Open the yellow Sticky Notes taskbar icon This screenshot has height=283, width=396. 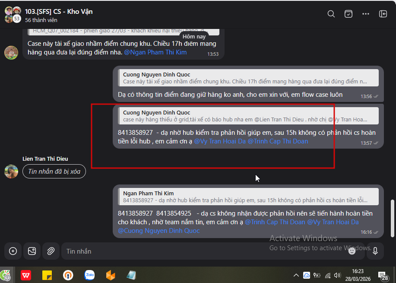pos(47,275)
